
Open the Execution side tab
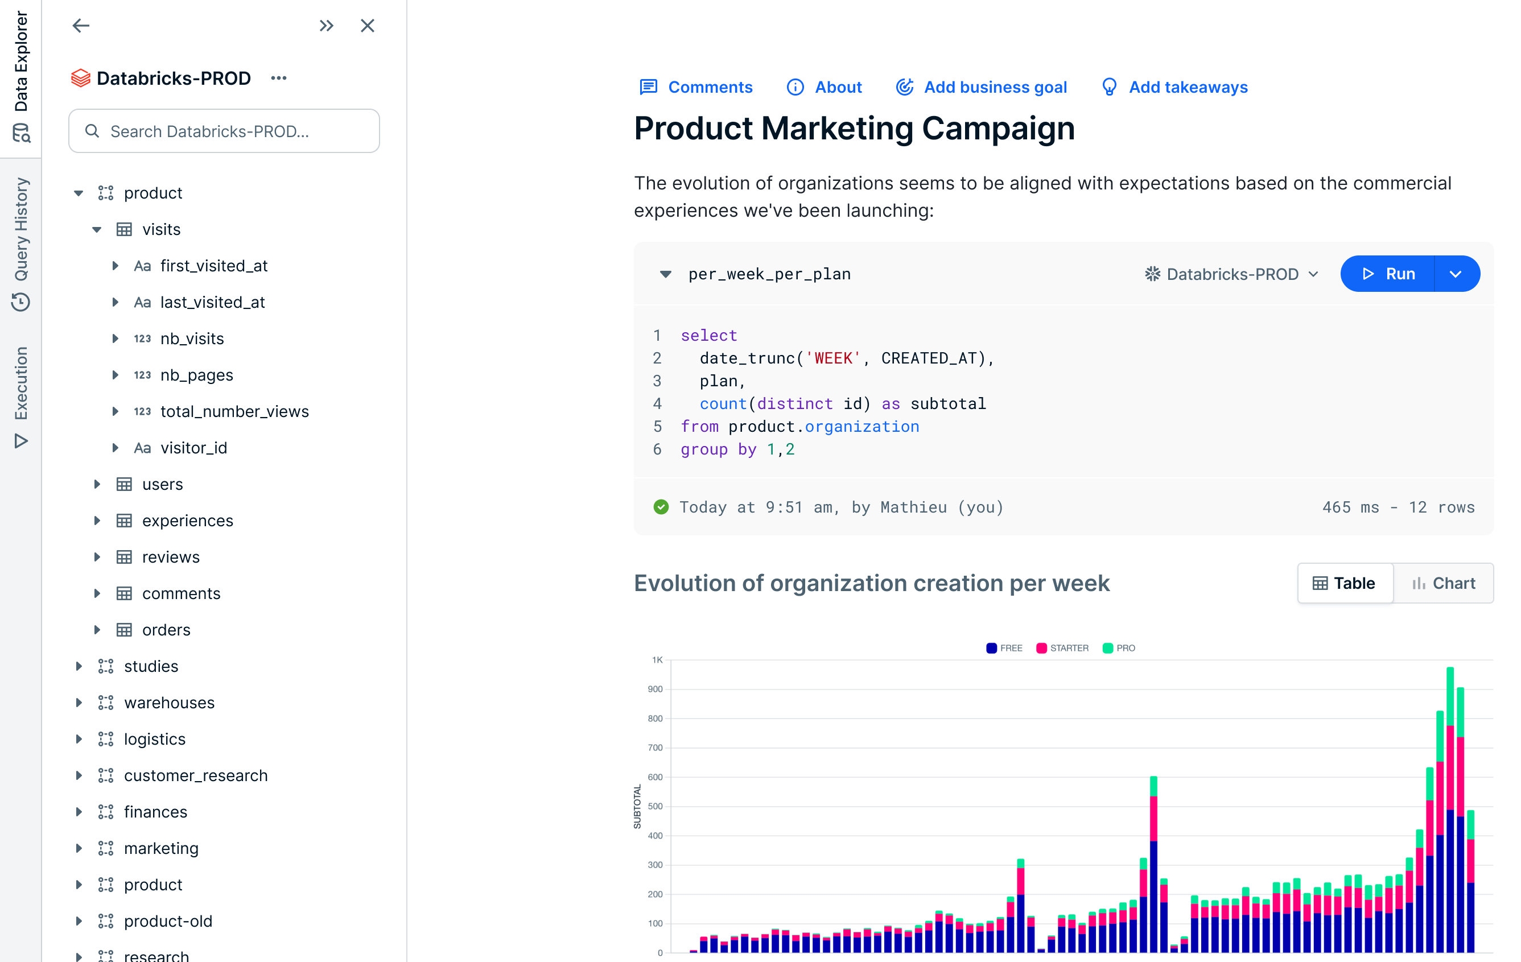[21, 396]
